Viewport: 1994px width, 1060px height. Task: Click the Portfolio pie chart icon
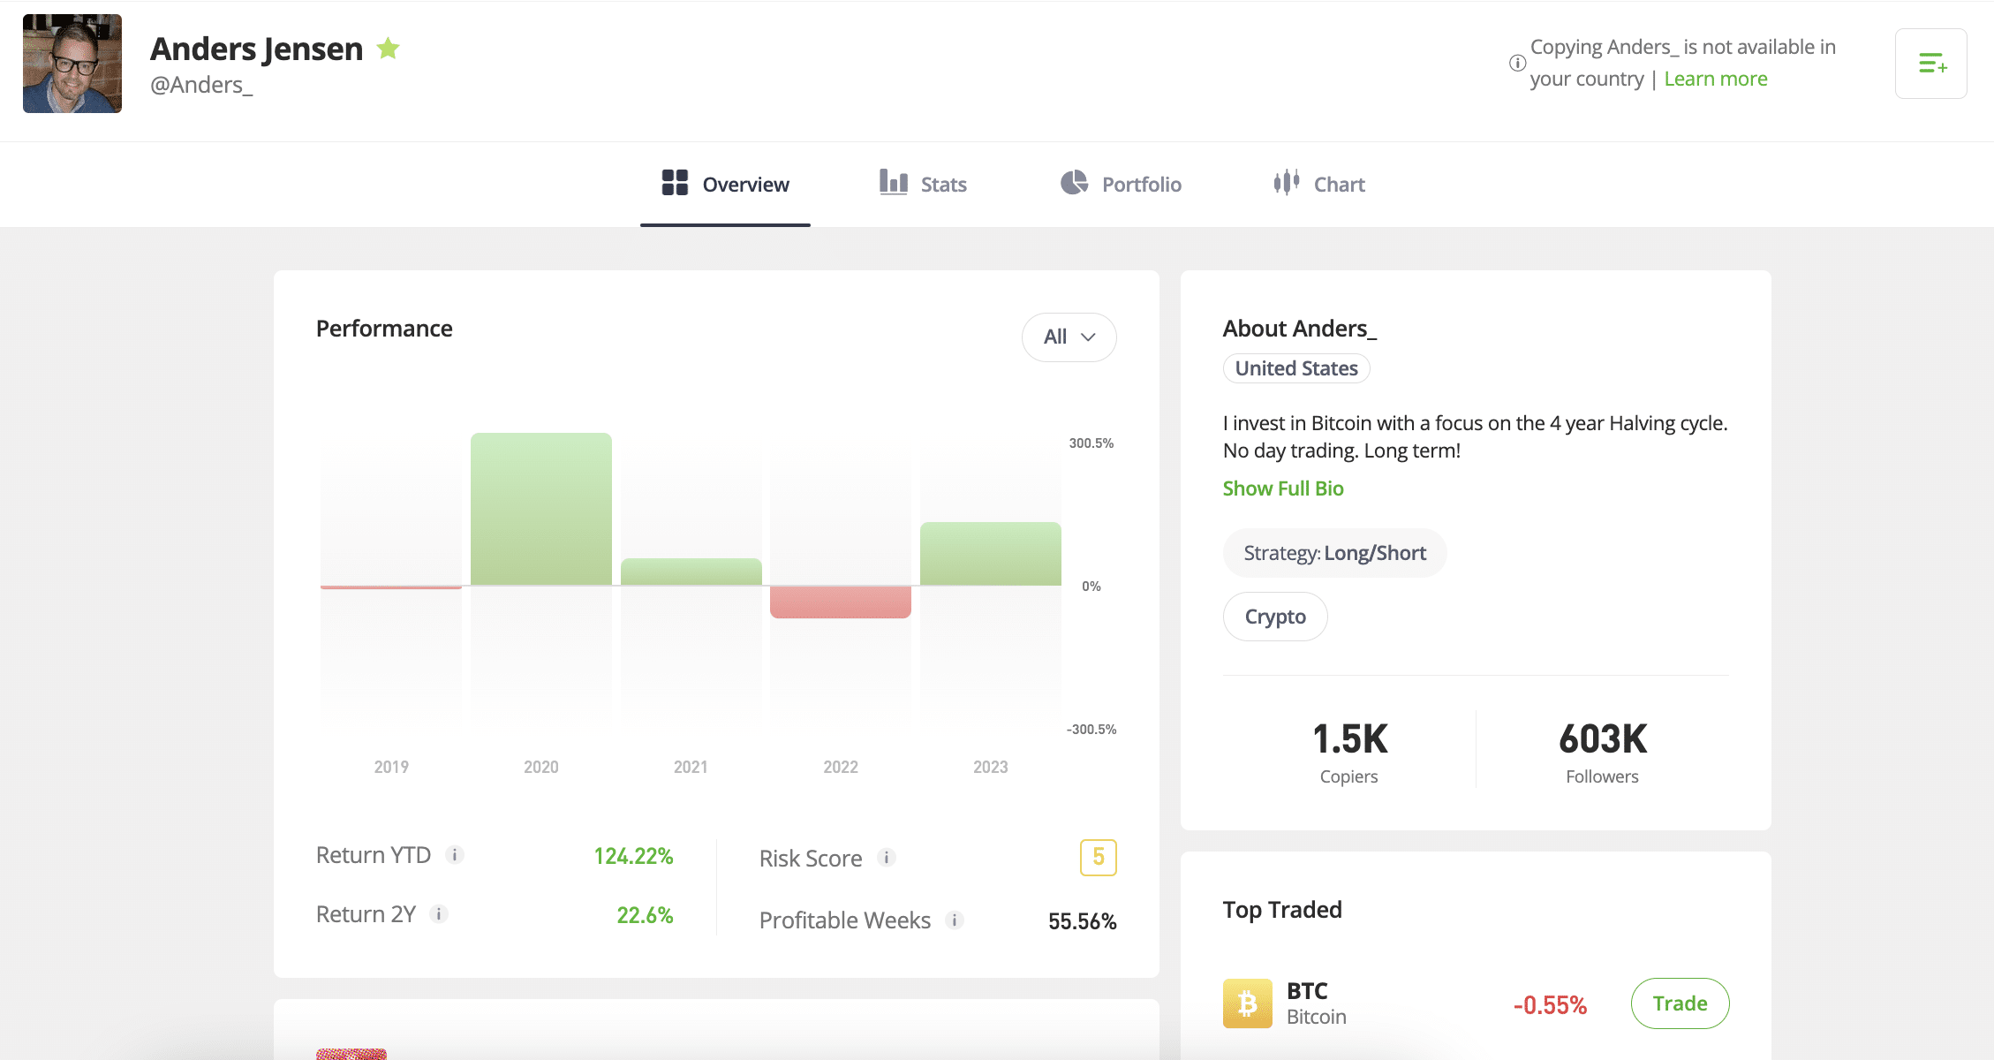click(1074, 182)
